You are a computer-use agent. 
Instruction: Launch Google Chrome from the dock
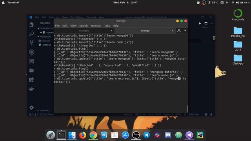[x=93, y=135]
